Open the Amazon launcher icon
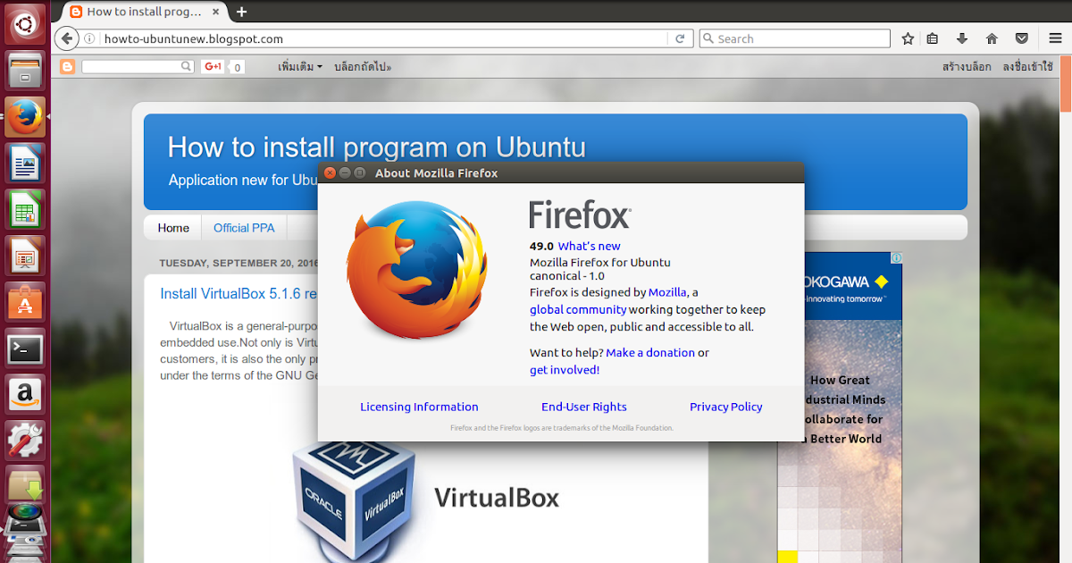Image resolution: width=1072 pixels, height=563 pixels. 24,394
